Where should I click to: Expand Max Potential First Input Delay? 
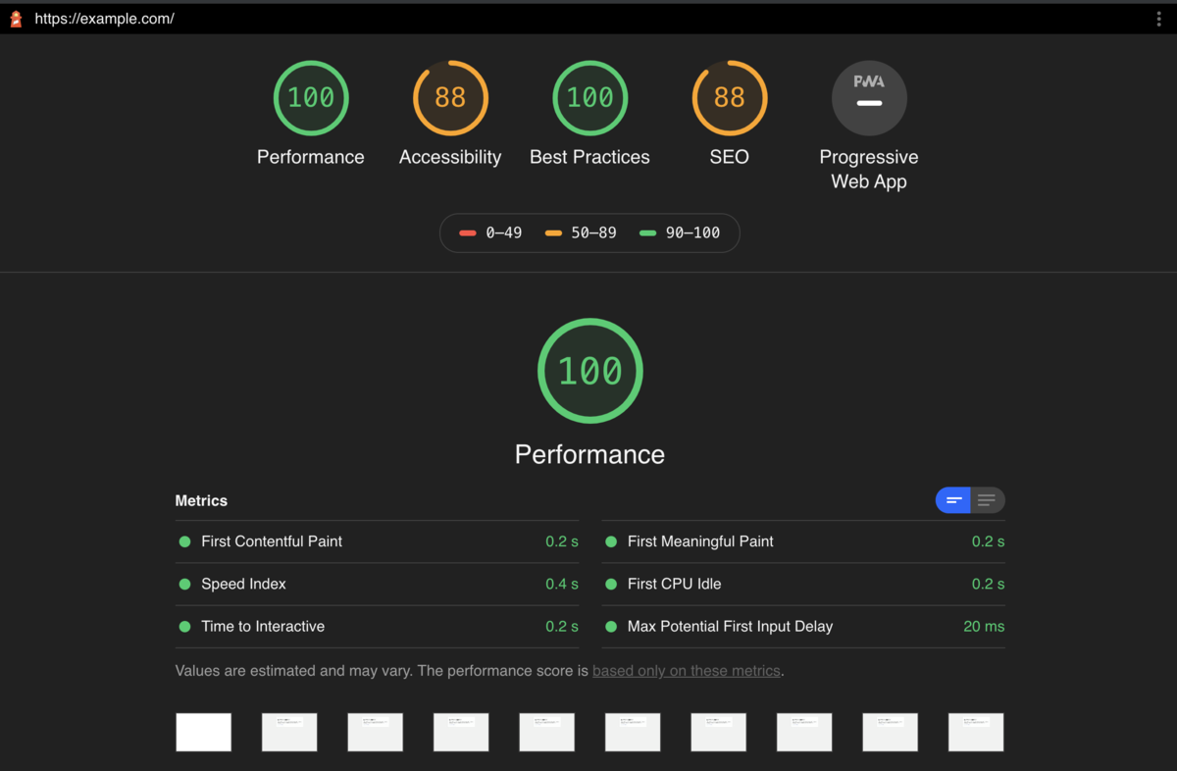(803, 626)
